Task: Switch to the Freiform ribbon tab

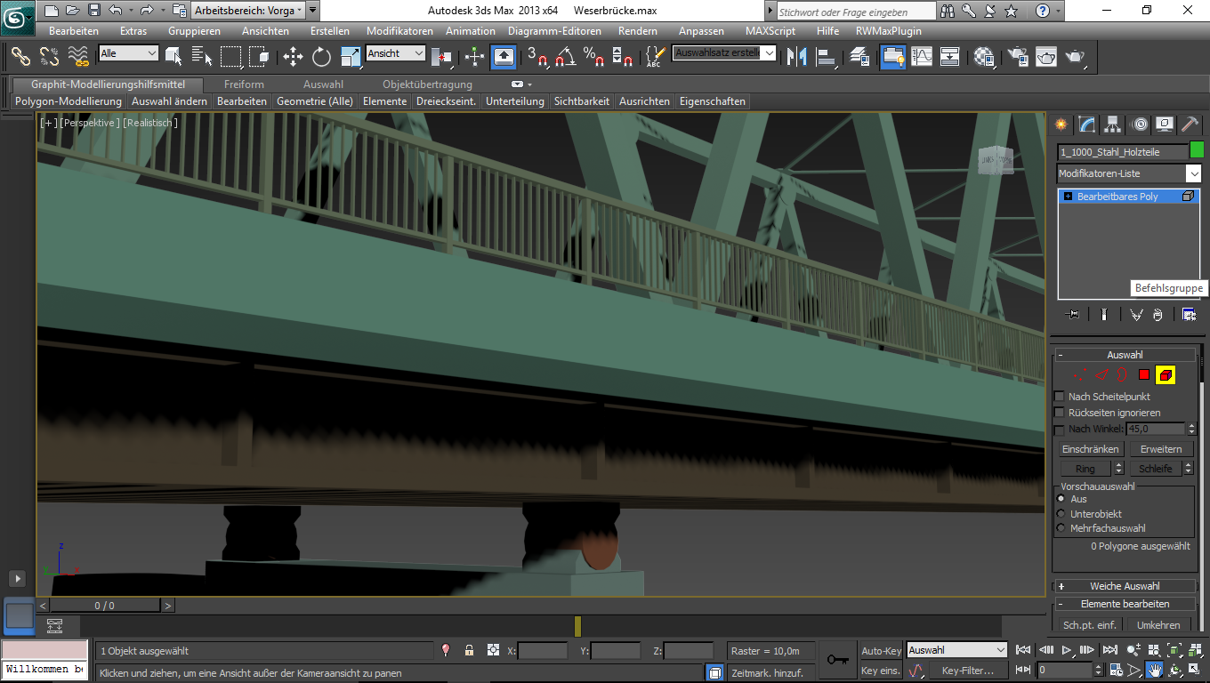Action: click(x=243, y=84)
